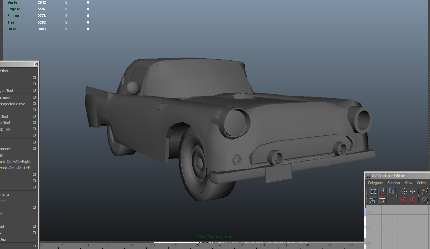Rotate selected UVs counterclockwise
Screen dimensions: 430x249
[403, 200]
